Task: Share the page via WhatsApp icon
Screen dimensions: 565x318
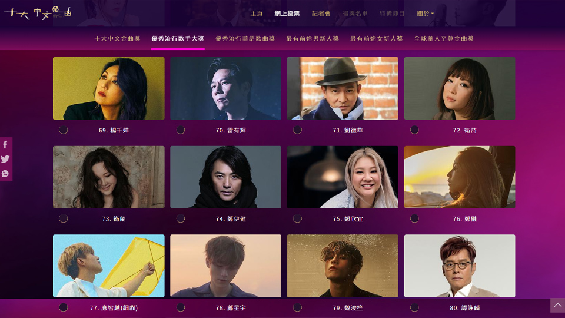Action: [x=5, y=173]
